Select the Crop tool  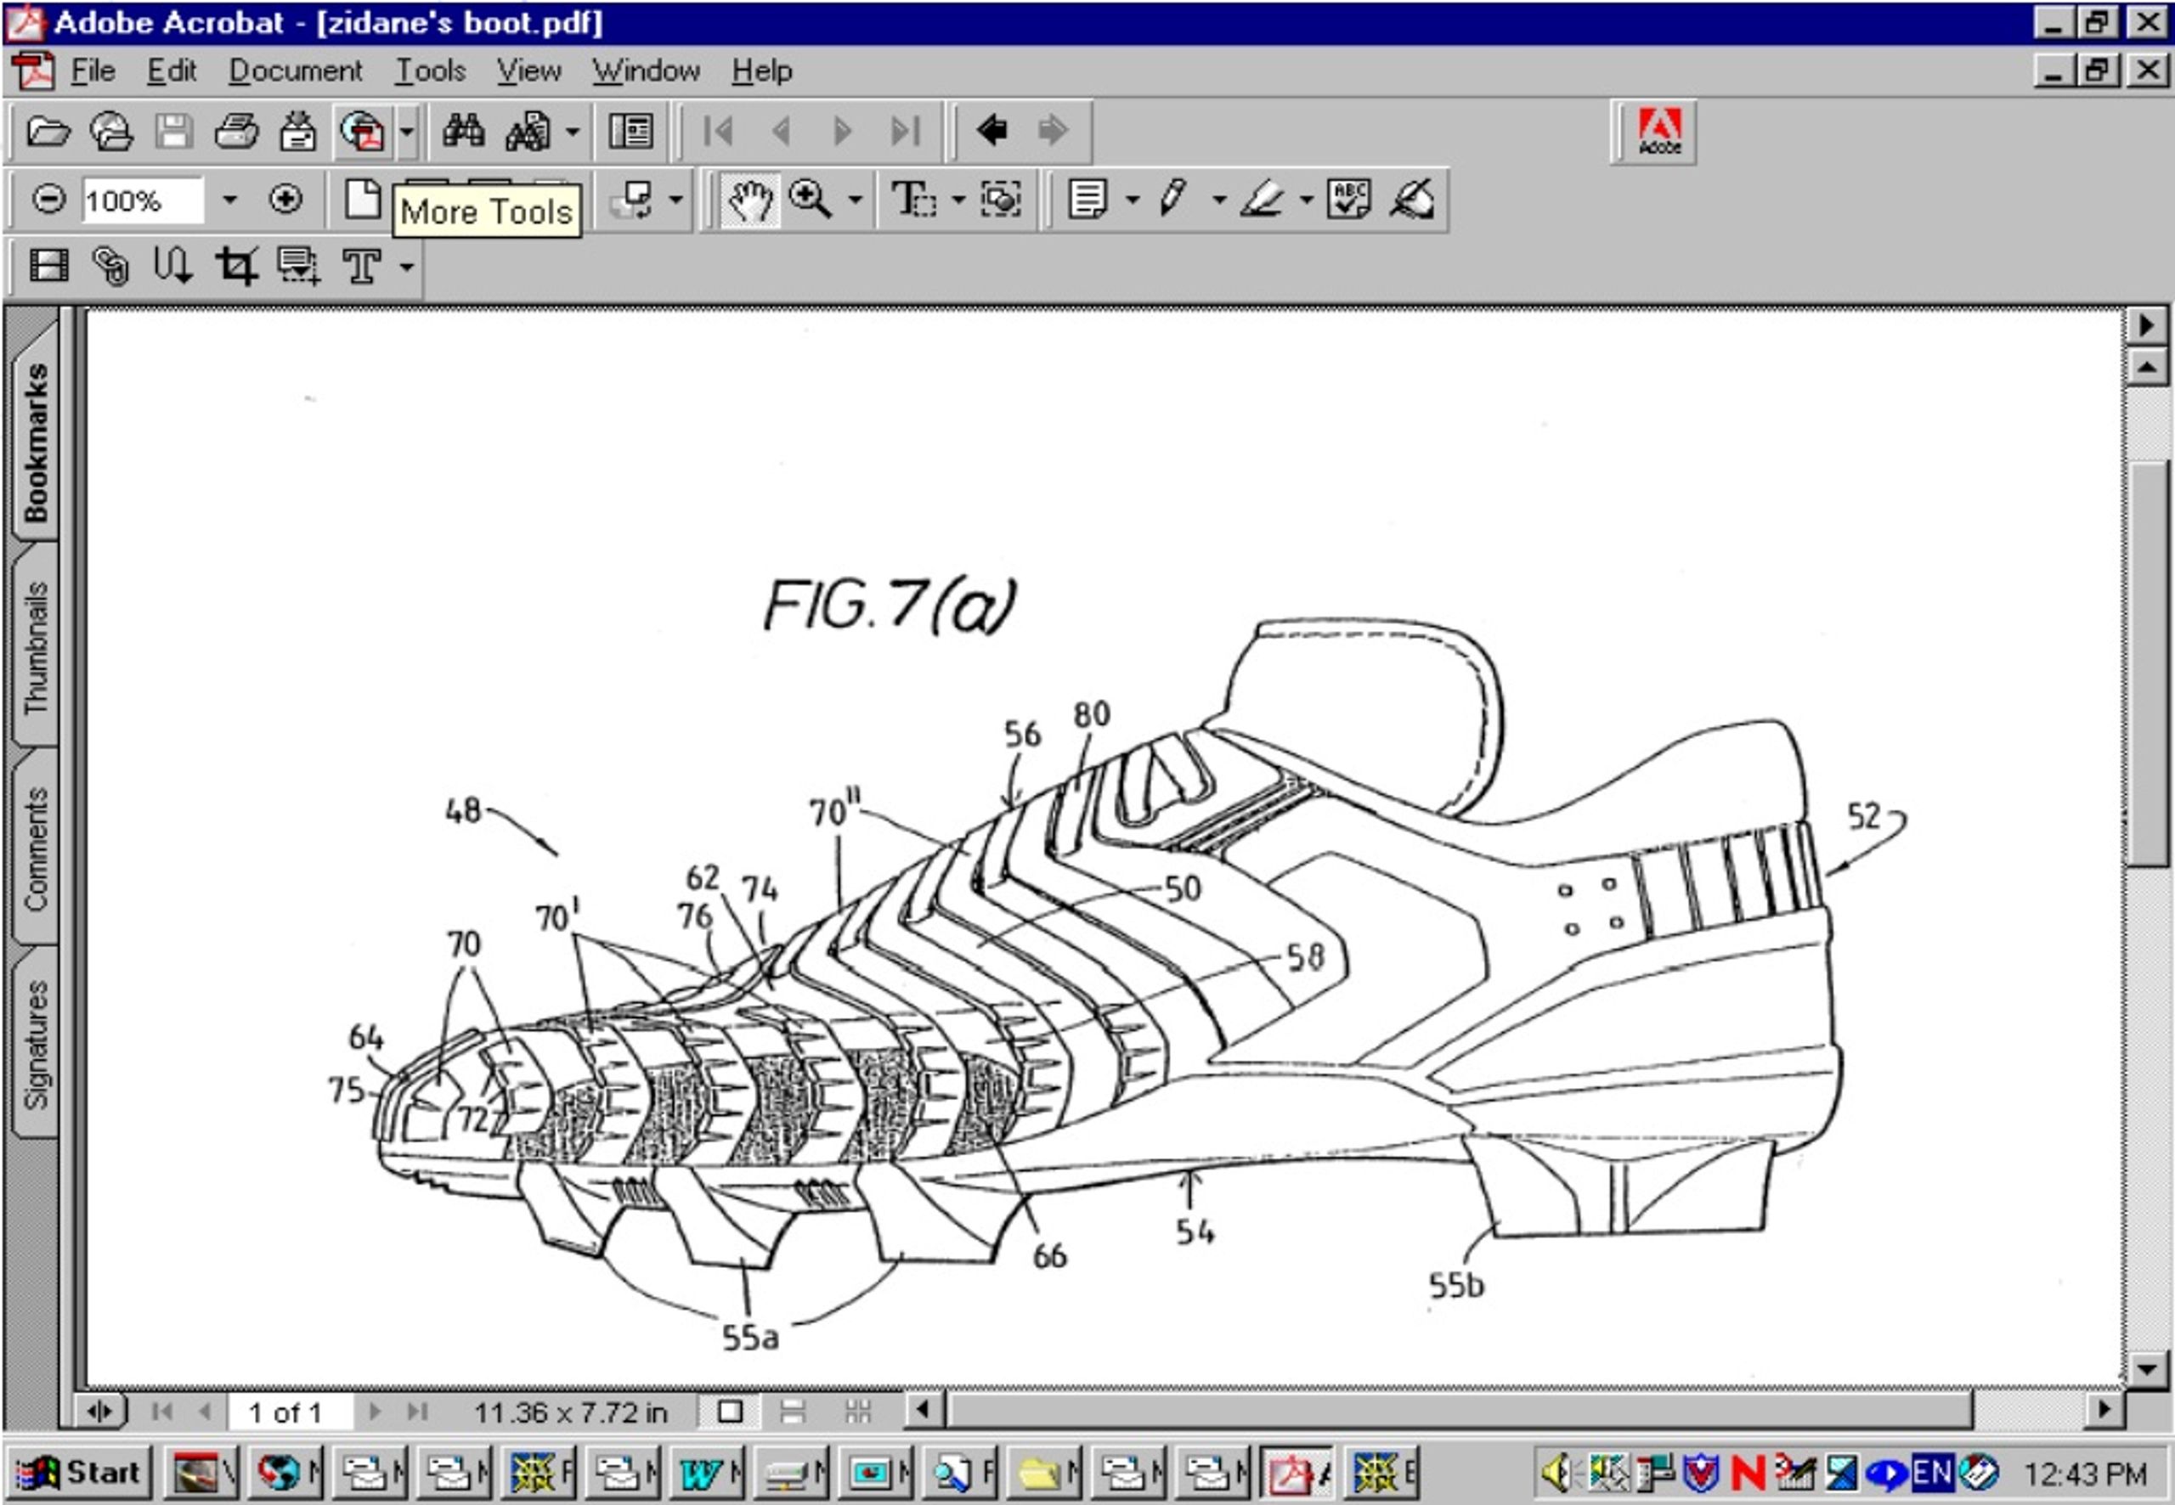pyautogui.click(x=236, y=266)
